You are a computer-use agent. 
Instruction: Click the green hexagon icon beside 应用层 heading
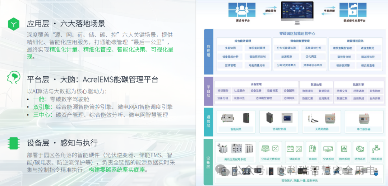(x=13, y=24)
